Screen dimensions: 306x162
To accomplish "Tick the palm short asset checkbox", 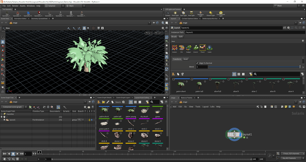I will pos(174,79).
